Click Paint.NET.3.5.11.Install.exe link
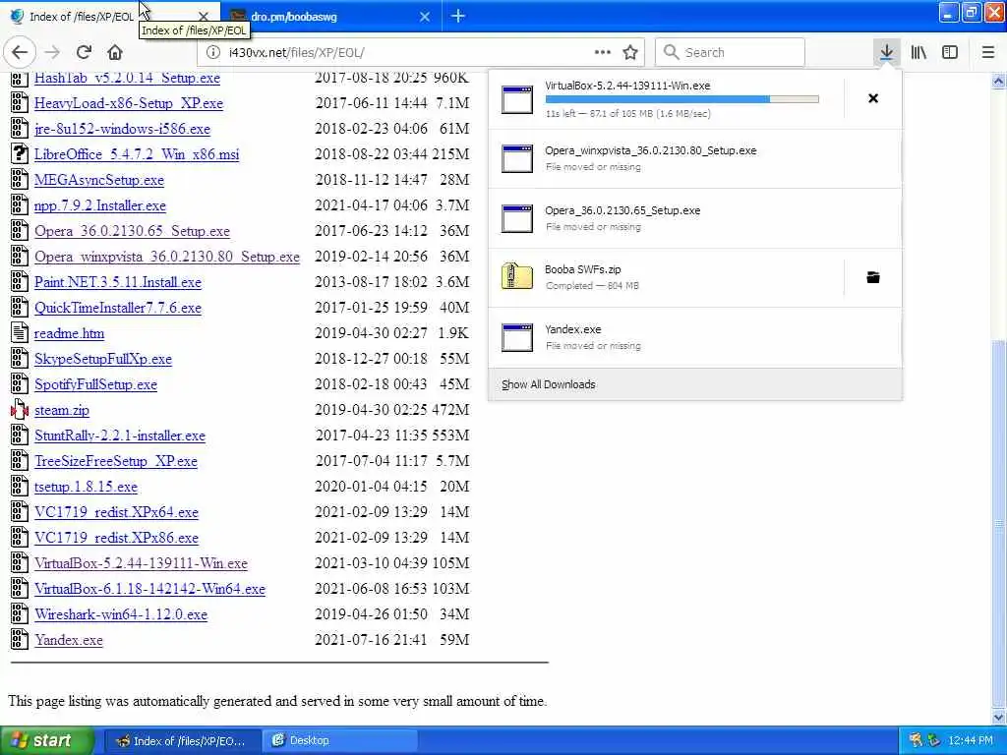This screenshot has height=755, width=1007. (x=118, y=282)
